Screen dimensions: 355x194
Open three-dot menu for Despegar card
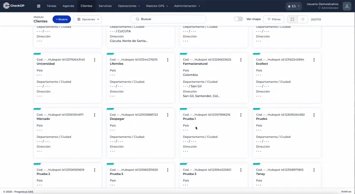pyautogui.click(x=168, y=115)
